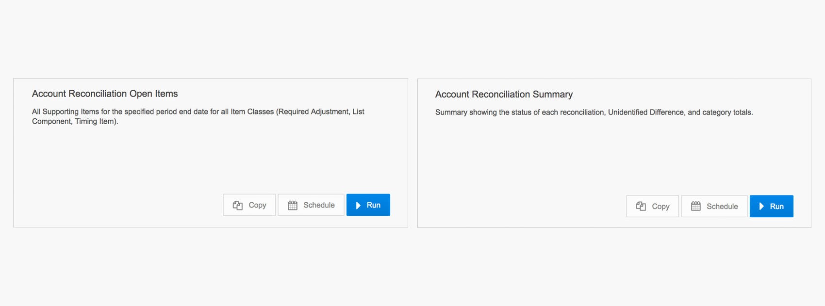This screenshot has height=306, width=825.
Task: Click the copy icon in Reconciliation Summary card
Action: [641, 206]
